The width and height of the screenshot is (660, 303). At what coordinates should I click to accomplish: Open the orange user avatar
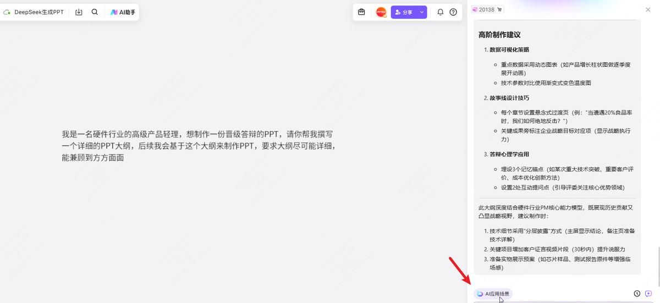[x=381, y=12]
